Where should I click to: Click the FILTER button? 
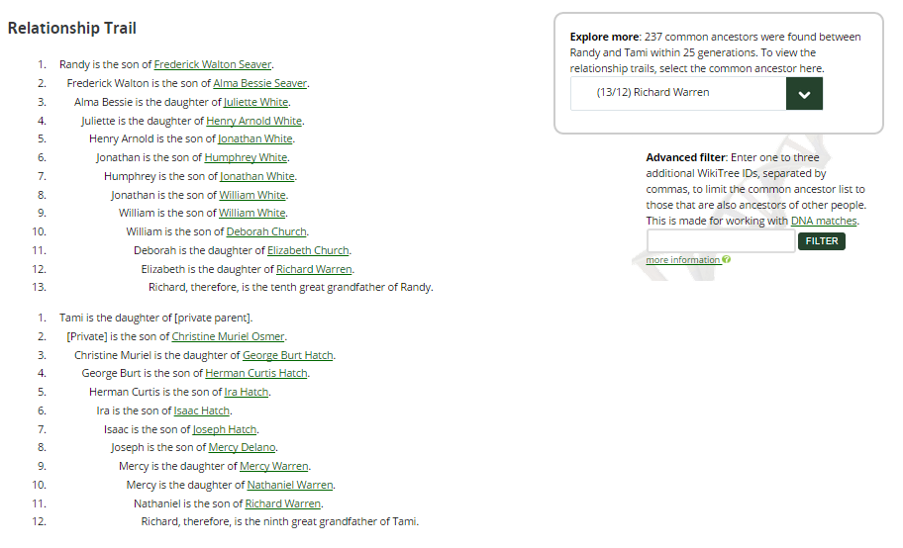coord(821,241)
